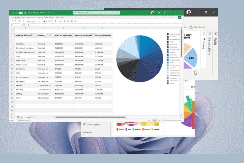Image resolution: width=244 pixels, height=163 pixels.
Task: Click the font color icon
Action: pyautogui.click(x=60, y=21)
